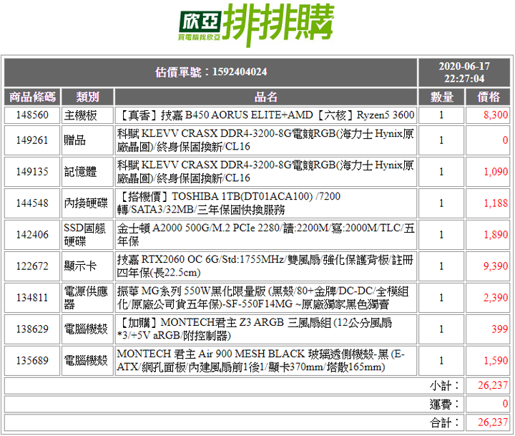
Task: Click price 1,590
Action: pos(496,361)
